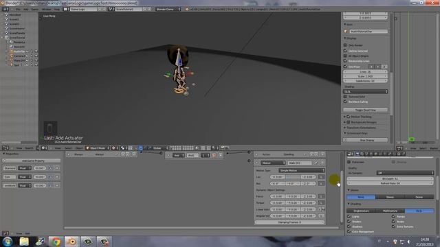Toggle the Relationship Lines checkbox
Image resolution: width=440 pixels, height=247 pixels.
(x=345, y=61)
